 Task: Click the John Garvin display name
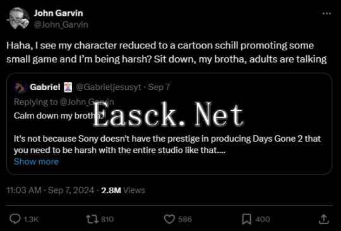[x=59, y=13]
